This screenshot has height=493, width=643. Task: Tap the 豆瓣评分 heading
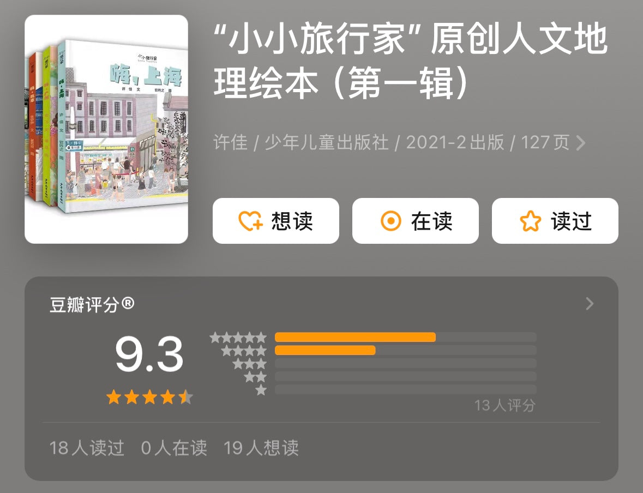point(92,304)
